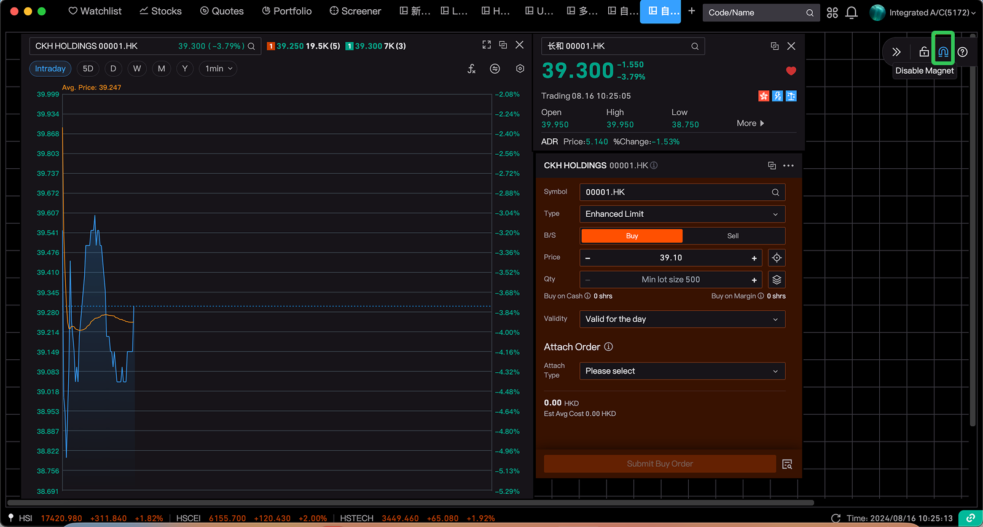Select the Sell side option
983x527 pixels.
(x=732, y=236)
